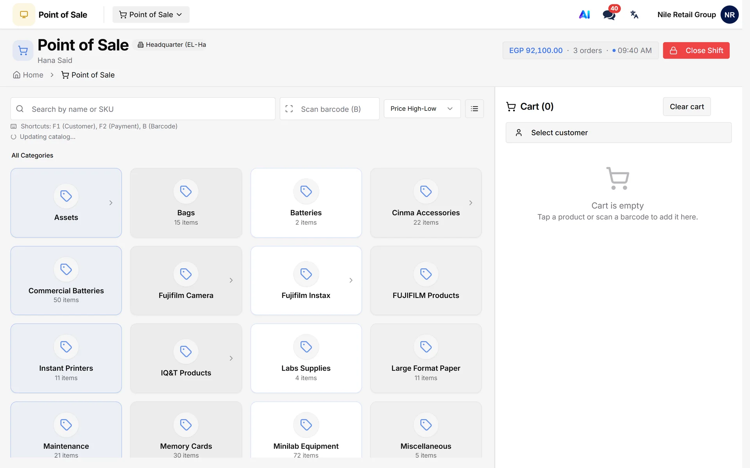Click the Labs Supplies tag icon

pos(306,347)
